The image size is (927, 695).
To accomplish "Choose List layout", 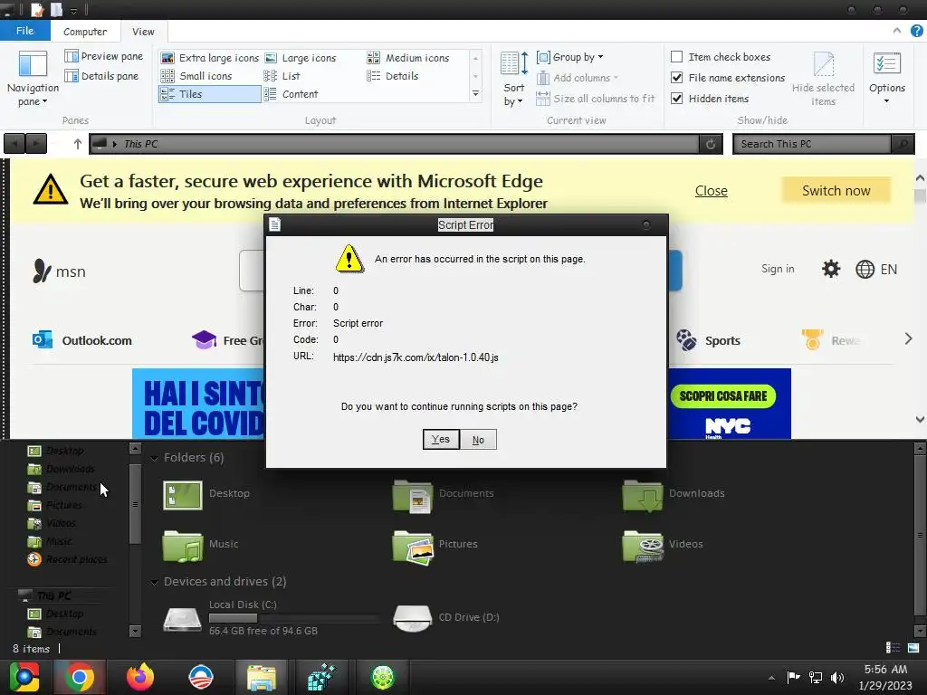I will (282, 76).
